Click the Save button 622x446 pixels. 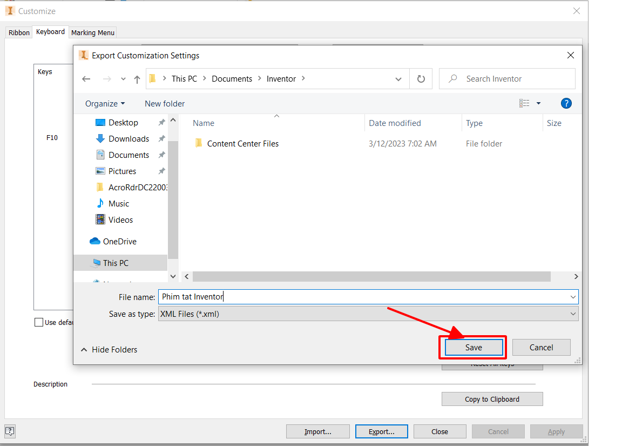pos(474,348)
